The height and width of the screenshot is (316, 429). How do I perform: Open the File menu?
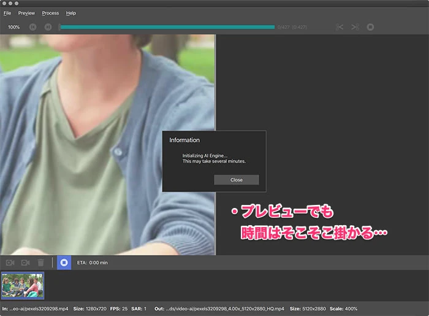7,13
